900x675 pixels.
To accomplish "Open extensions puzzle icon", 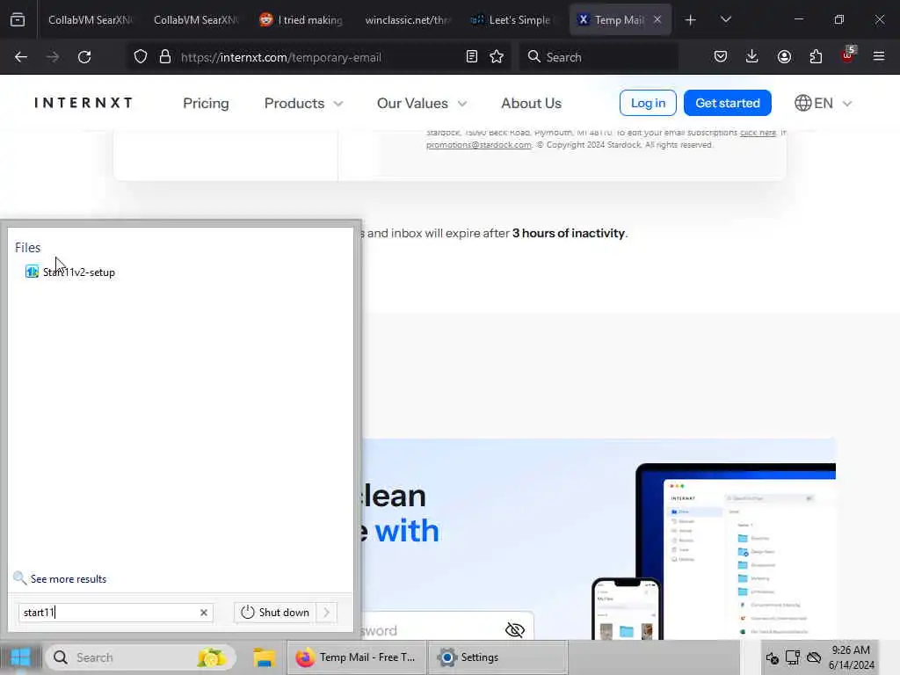I will point(816,56).
